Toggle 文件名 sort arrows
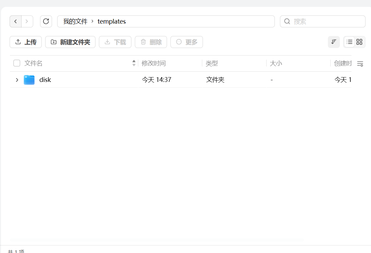Viewport: 371px width, 253px height. pos(134,63)
